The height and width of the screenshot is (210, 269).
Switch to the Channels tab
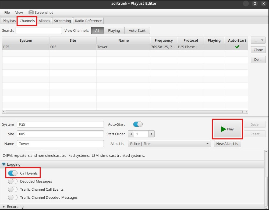point(27,21)
